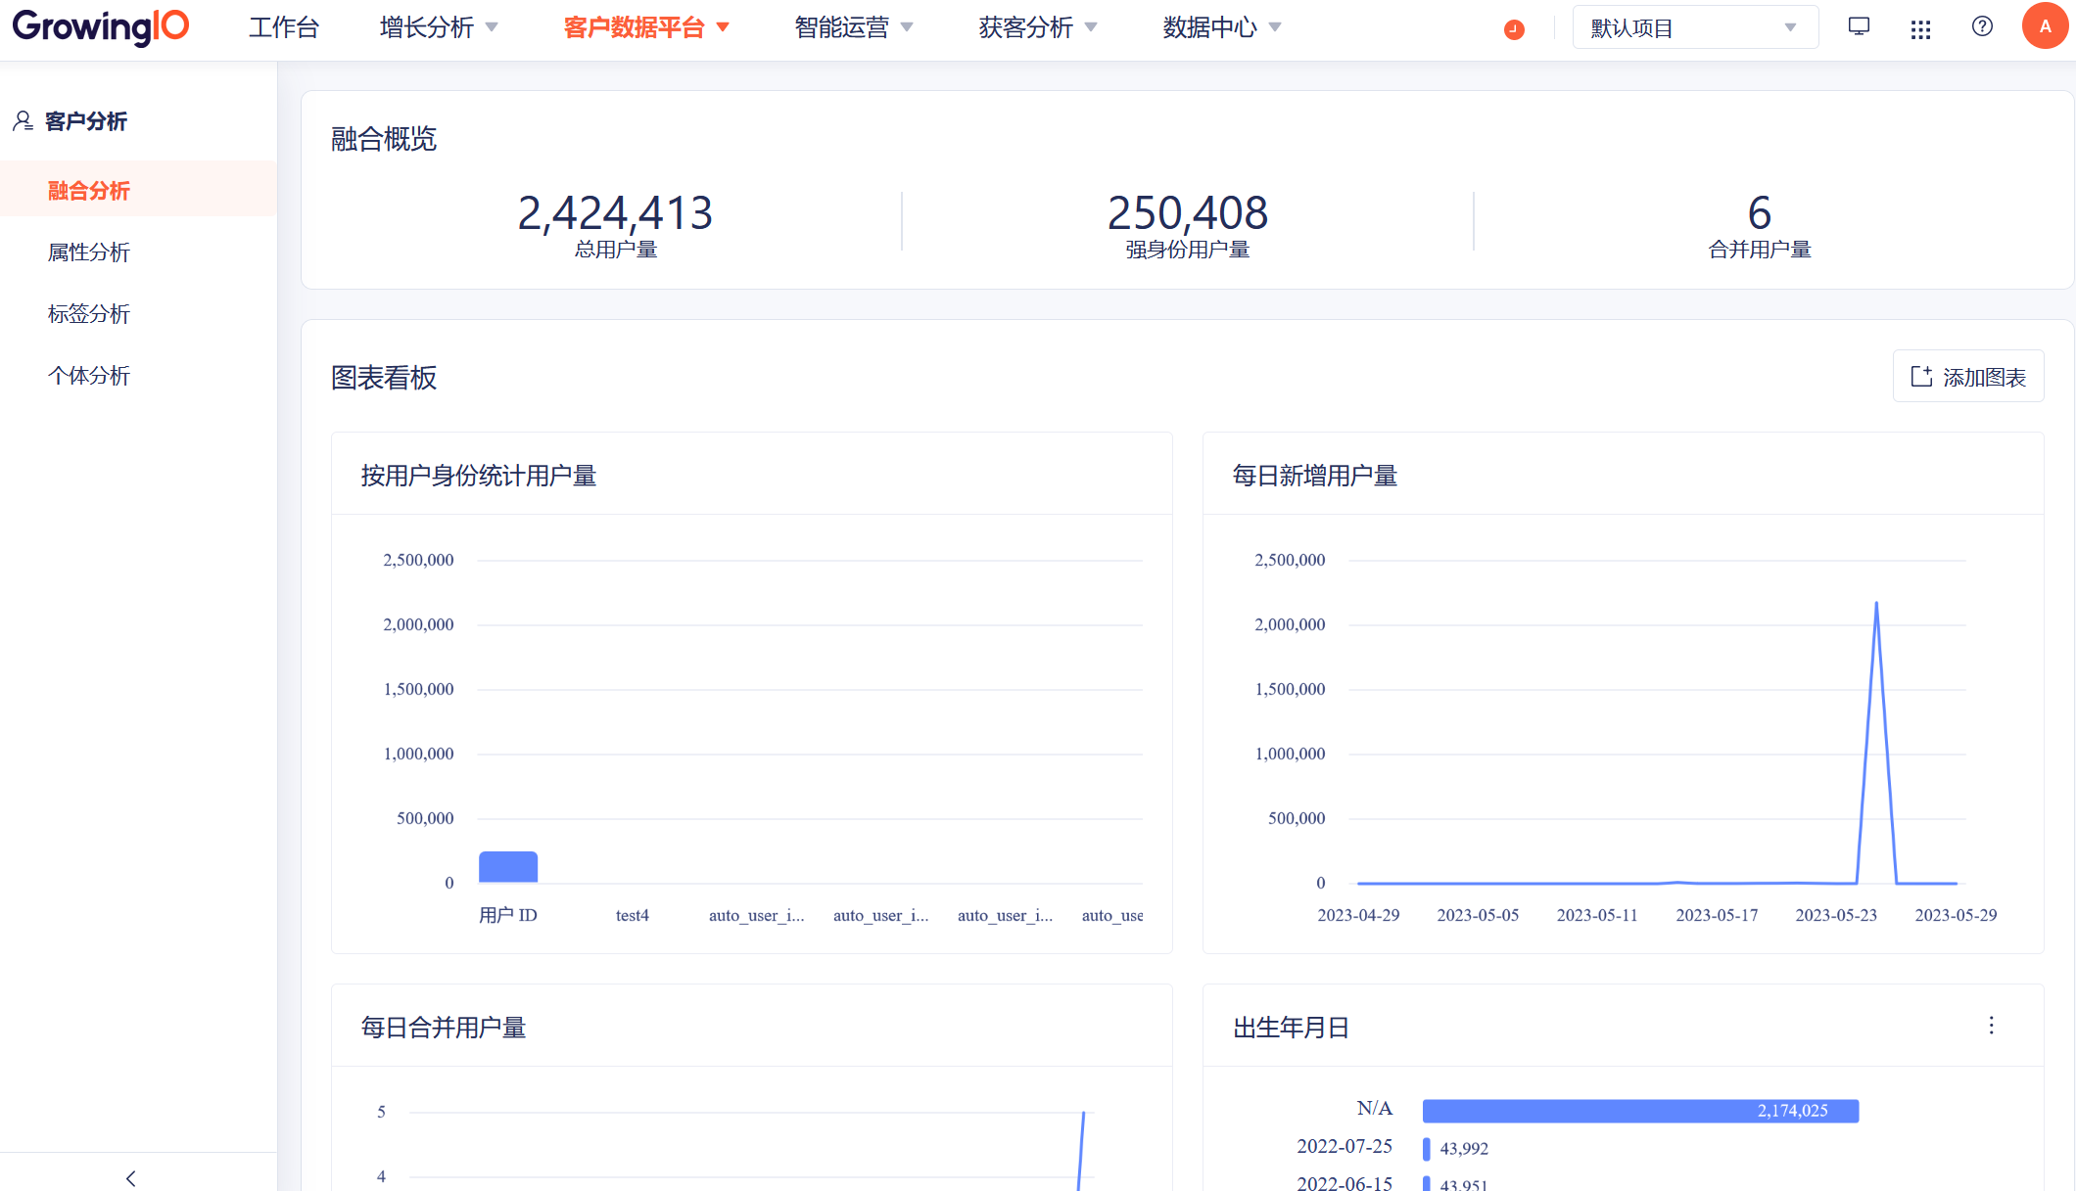Click the 2022-07-25 row label
The image size is (2076, 1191).
1345,1146
